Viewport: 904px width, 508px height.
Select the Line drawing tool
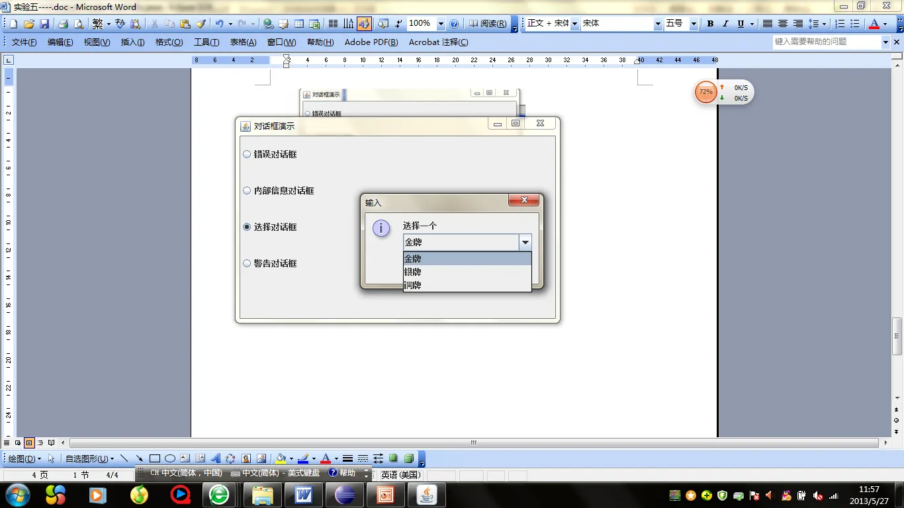click(x=124, y=458)
